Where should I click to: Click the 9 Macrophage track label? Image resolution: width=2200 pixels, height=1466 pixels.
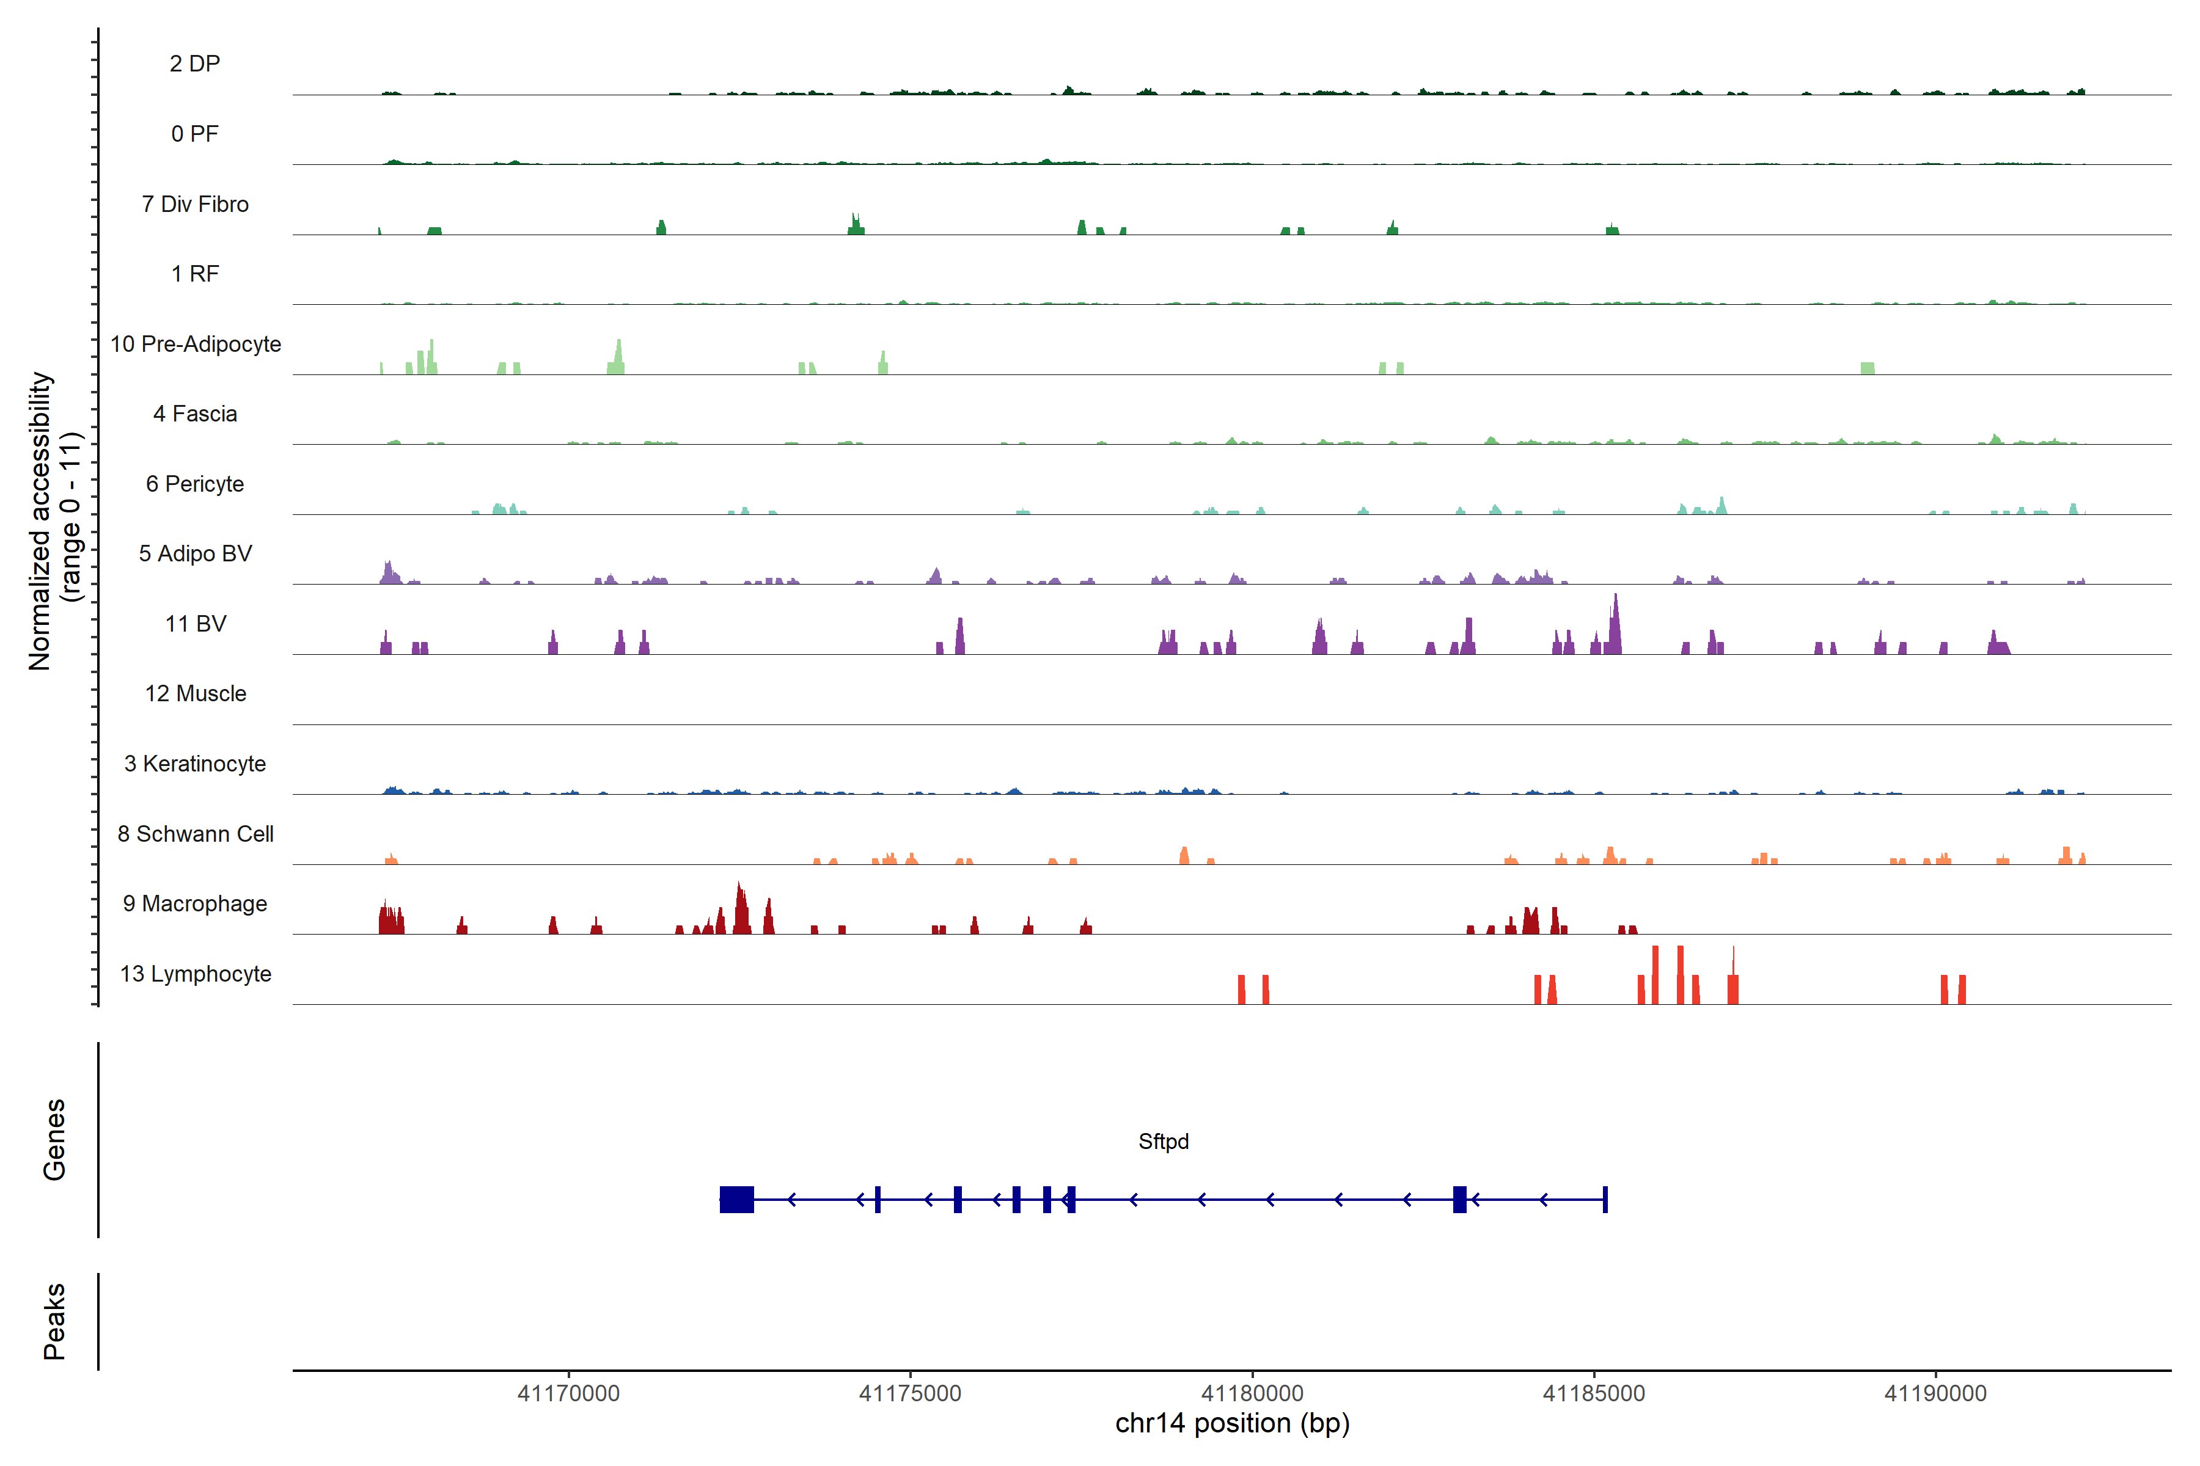tap(194, 904)
